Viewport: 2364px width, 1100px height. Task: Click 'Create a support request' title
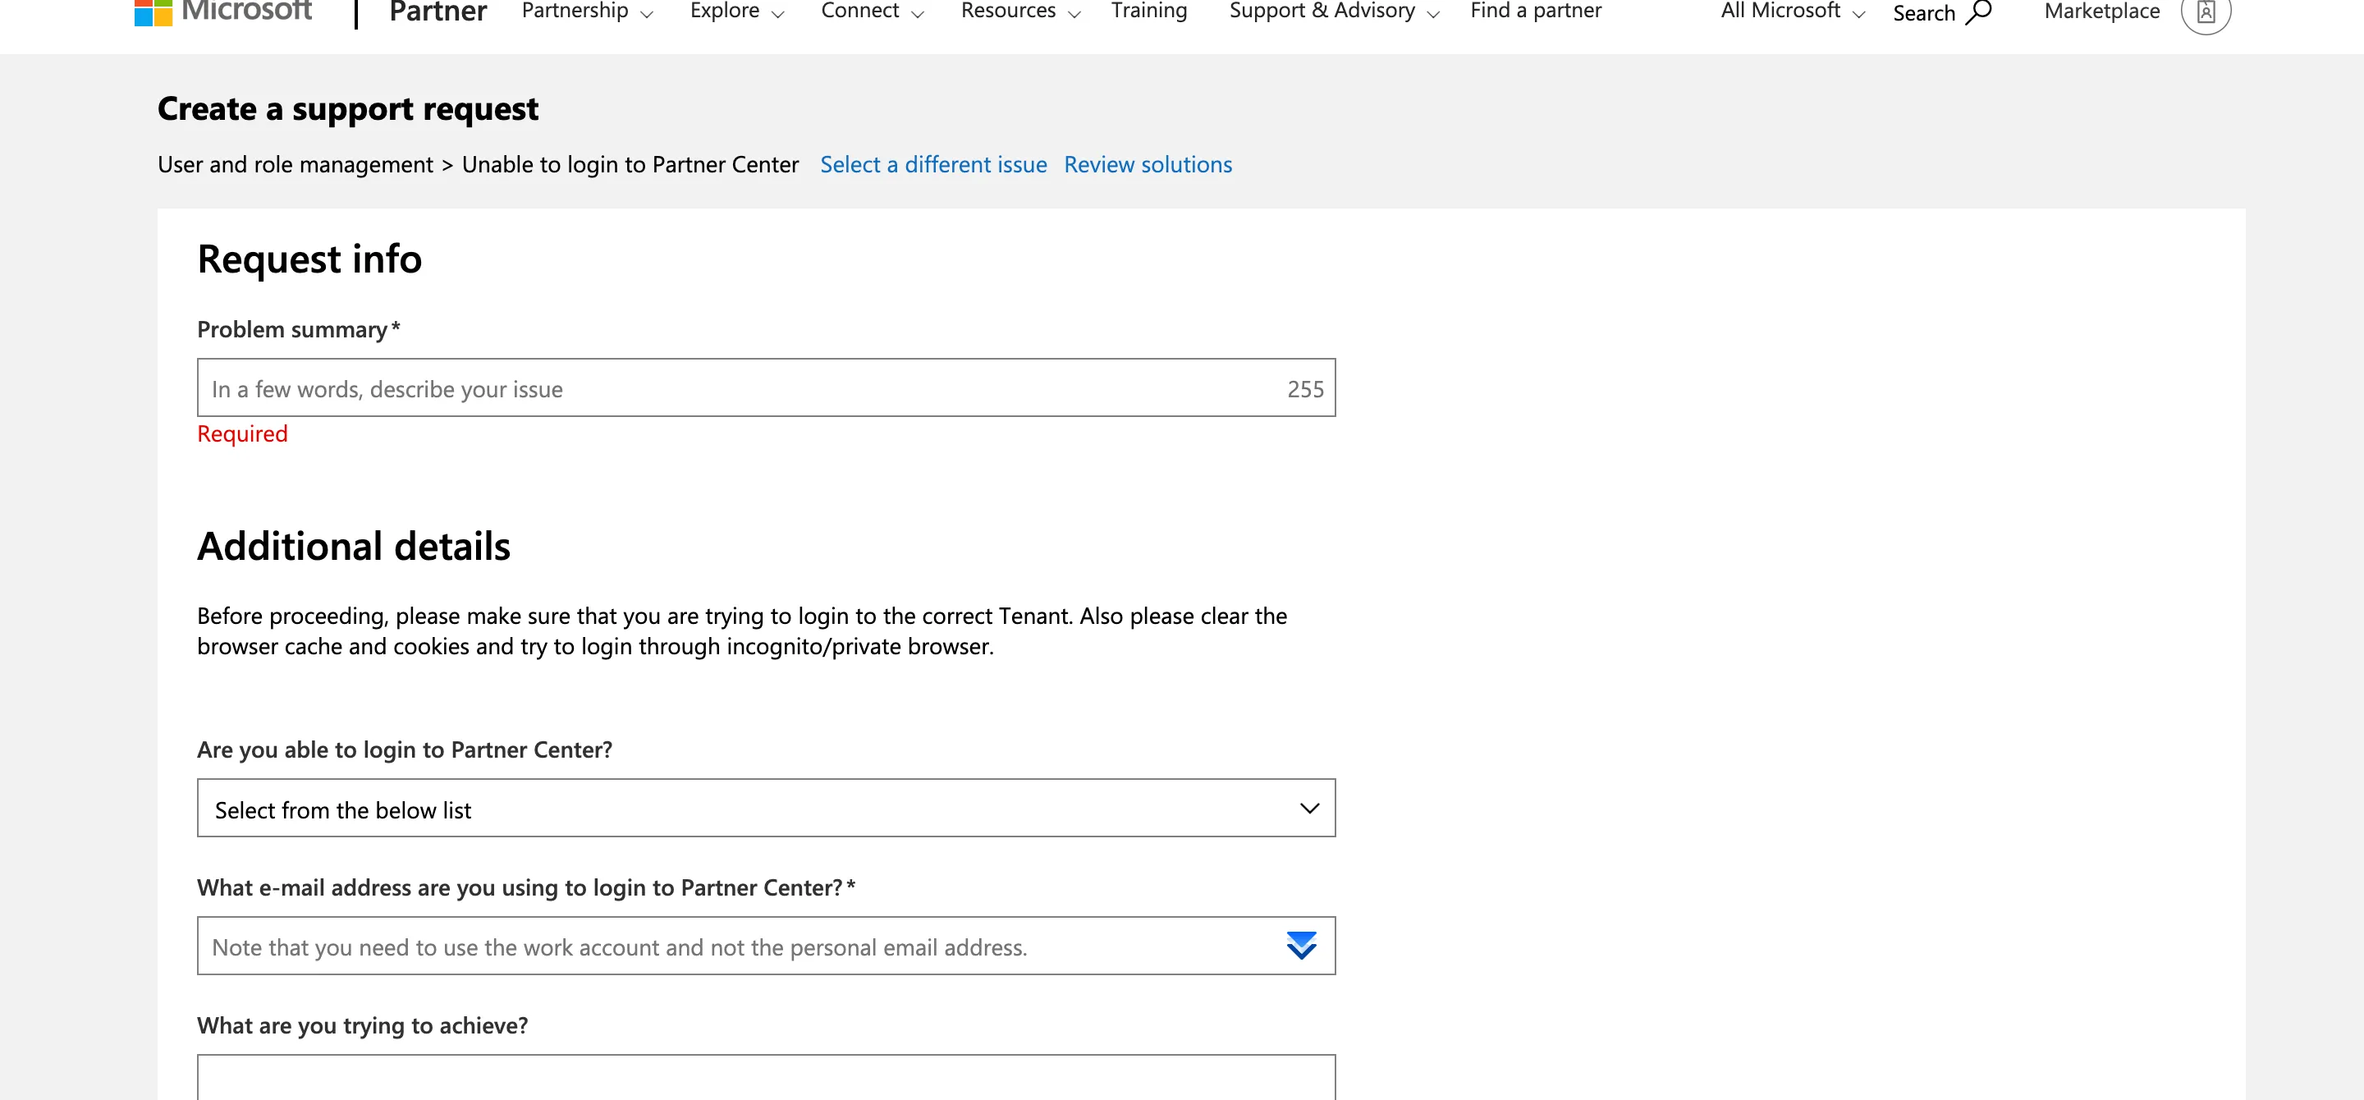(x=348, y=109)
